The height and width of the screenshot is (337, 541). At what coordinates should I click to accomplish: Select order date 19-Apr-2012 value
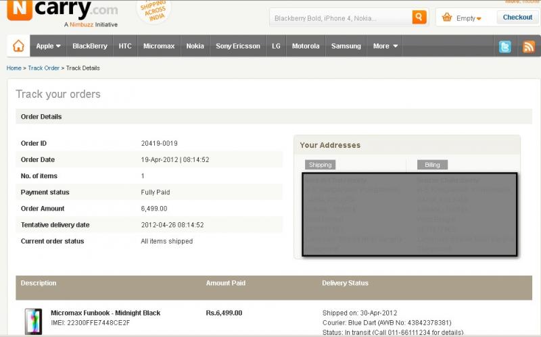pyautogui.click(x=175, y=159)
